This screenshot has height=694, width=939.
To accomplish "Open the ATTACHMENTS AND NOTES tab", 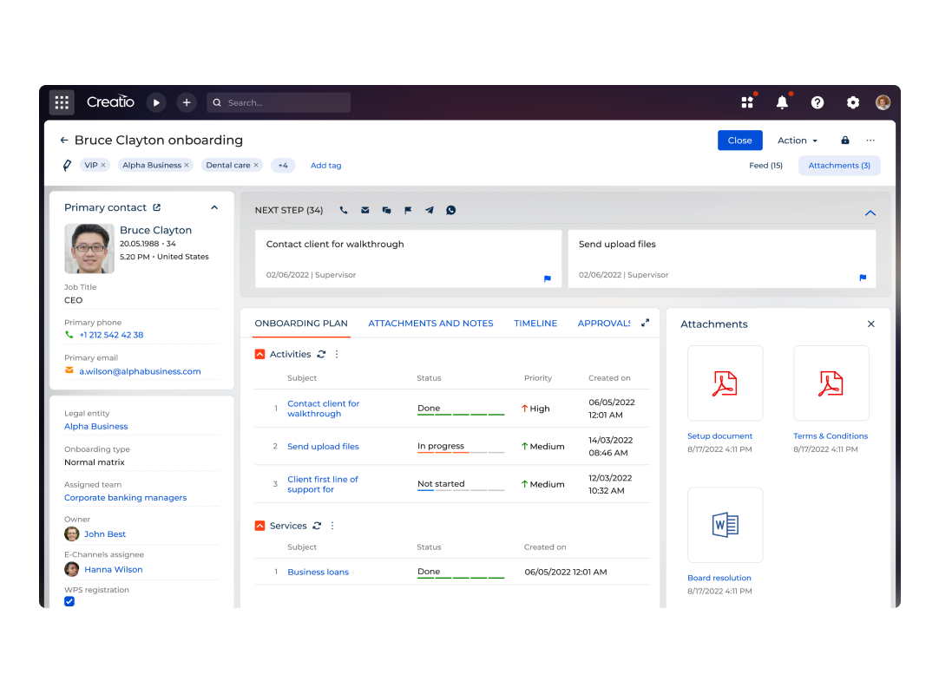I will 430,323.
